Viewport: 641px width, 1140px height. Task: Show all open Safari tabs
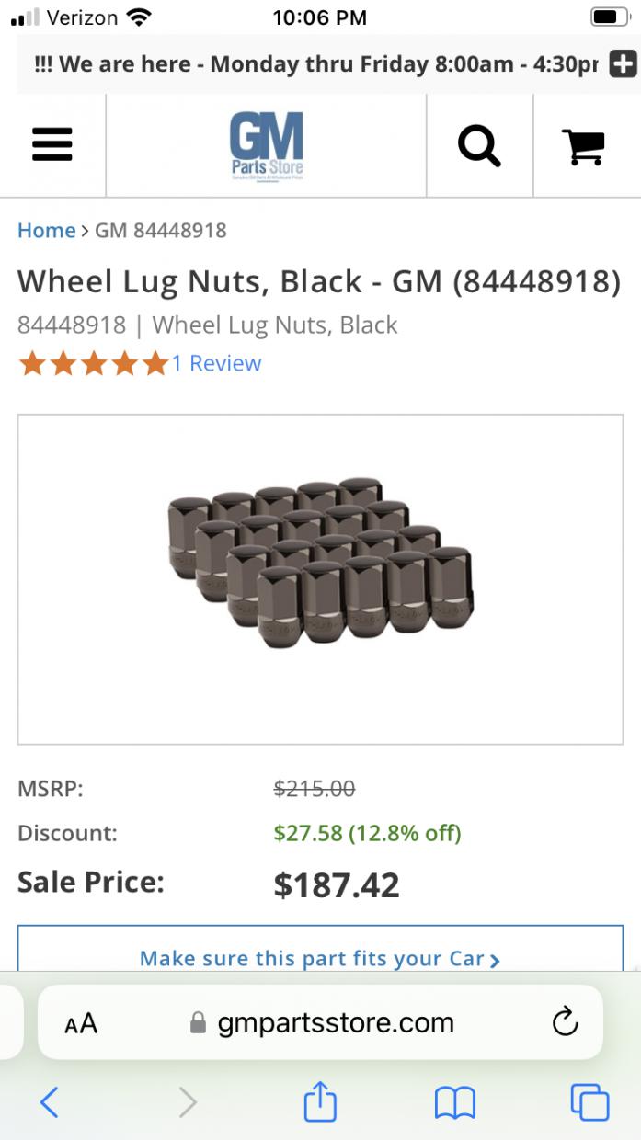click(x=589, y=1101)
